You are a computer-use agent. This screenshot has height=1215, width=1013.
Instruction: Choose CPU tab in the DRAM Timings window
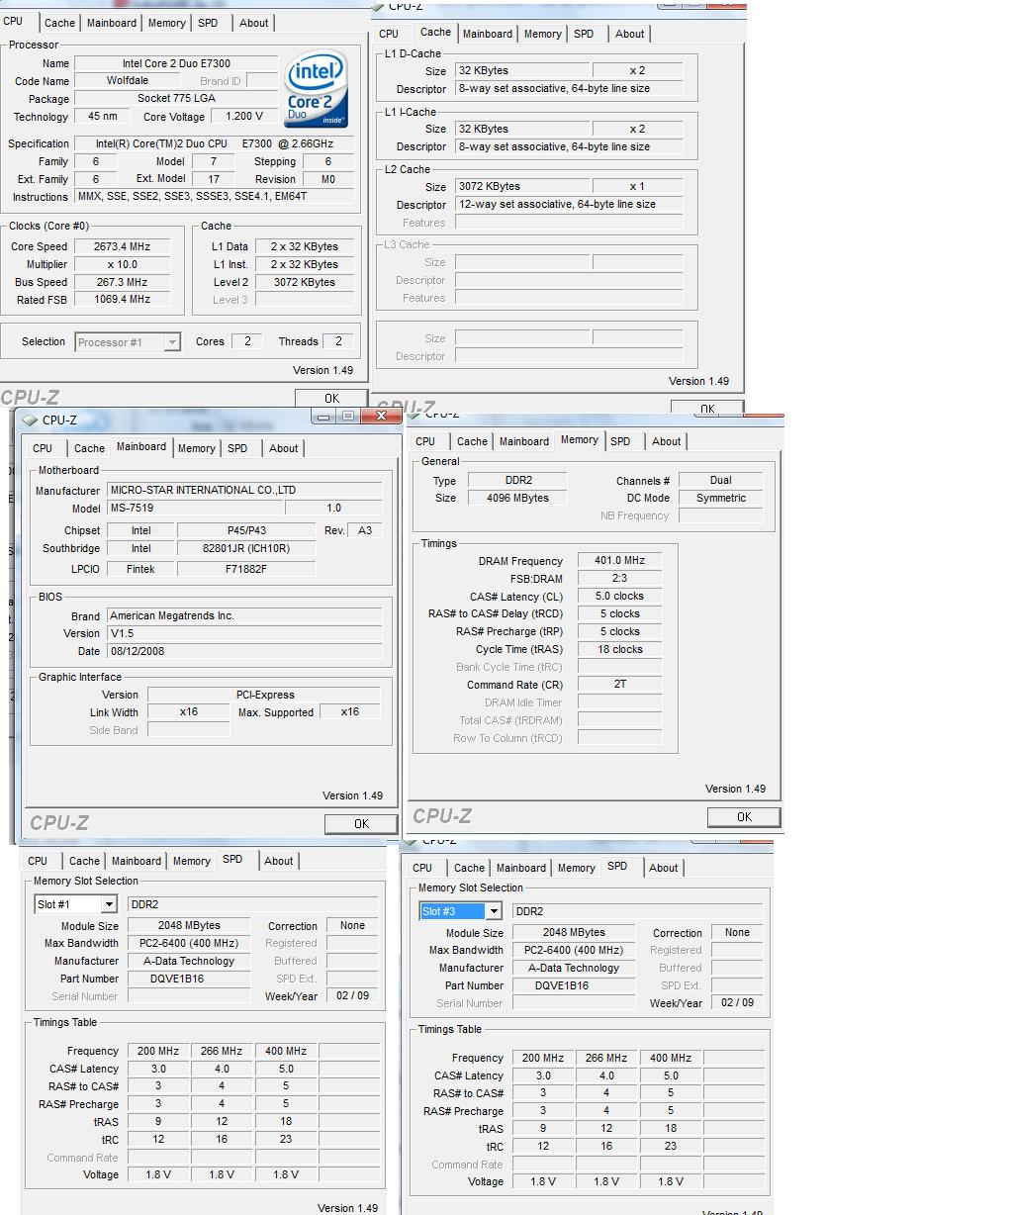tap(425, 441)
